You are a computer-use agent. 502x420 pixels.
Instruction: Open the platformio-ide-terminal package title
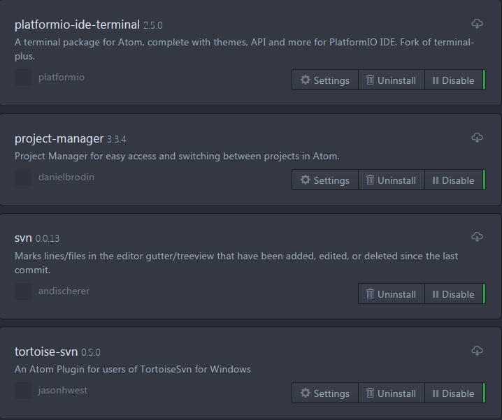(x=77, y=25)
